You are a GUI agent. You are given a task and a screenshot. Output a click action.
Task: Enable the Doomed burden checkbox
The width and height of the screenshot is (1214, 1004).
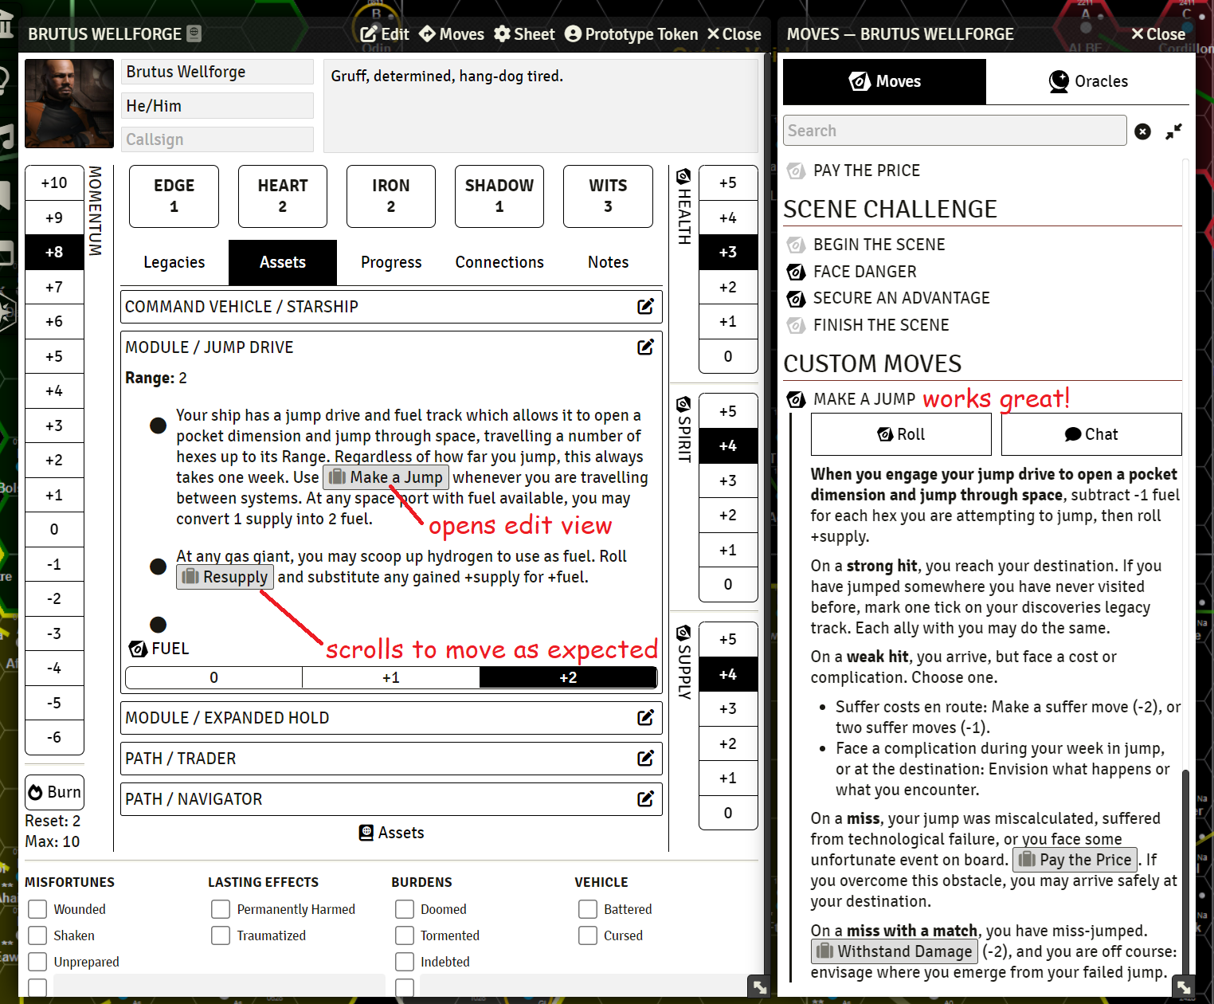click(x=404, y=908)
